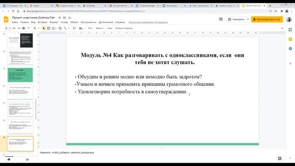Viewport: 295px width, 166px height.
Task: Open the Файл menu
Action: 15,22
